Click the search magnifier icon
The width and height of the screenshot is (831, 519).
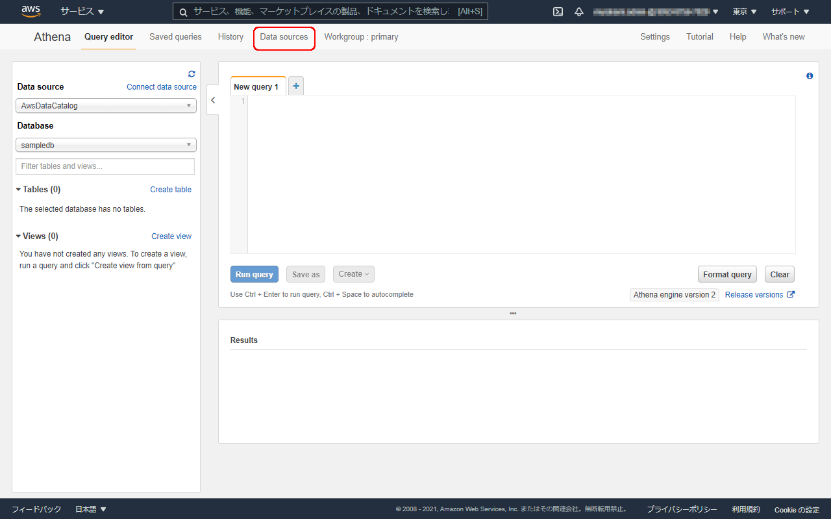pyautogui.click(x=183, y=12)
